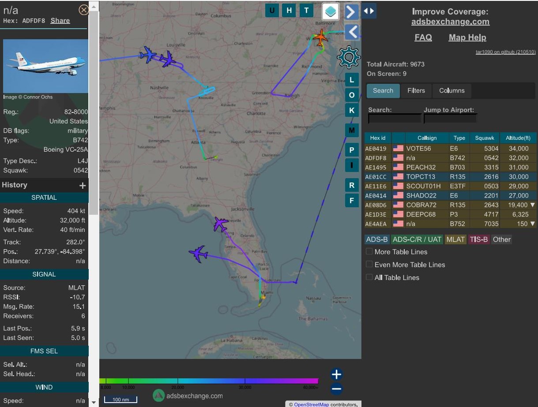This screenshot has height=407, width=538.
Task: Switch to the Search tab
Action: pyautogui.click(x=383, y=91)
